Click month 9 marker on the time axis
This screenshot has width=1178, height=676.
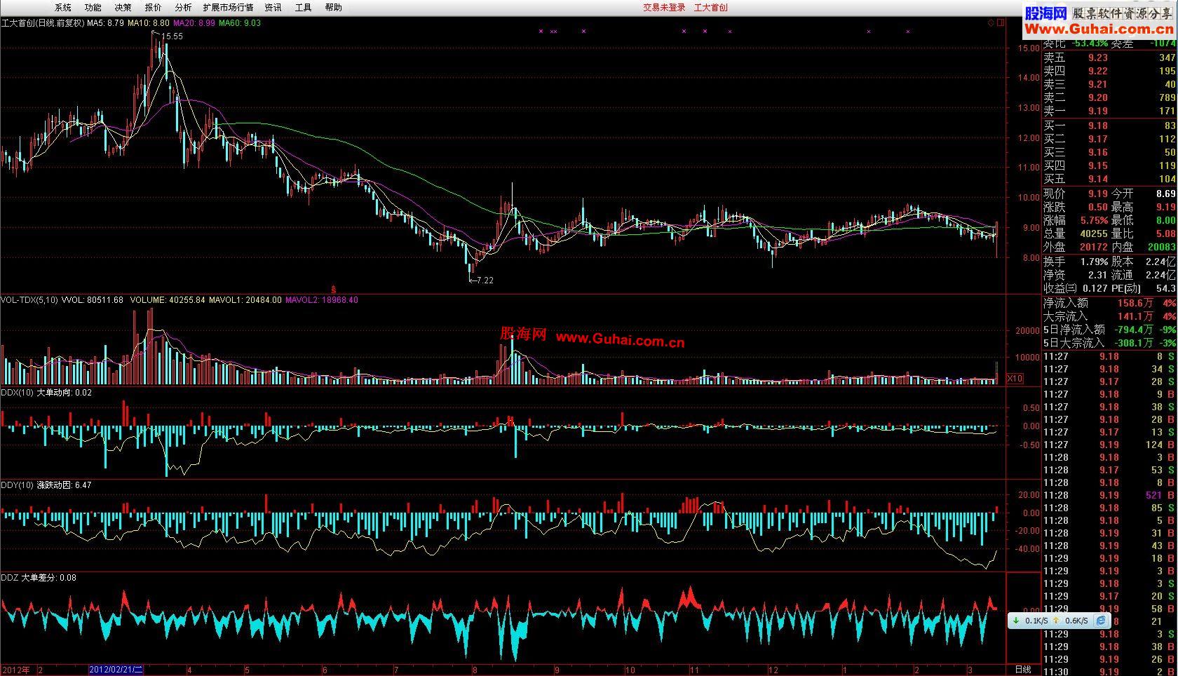[x=556, y=670]
